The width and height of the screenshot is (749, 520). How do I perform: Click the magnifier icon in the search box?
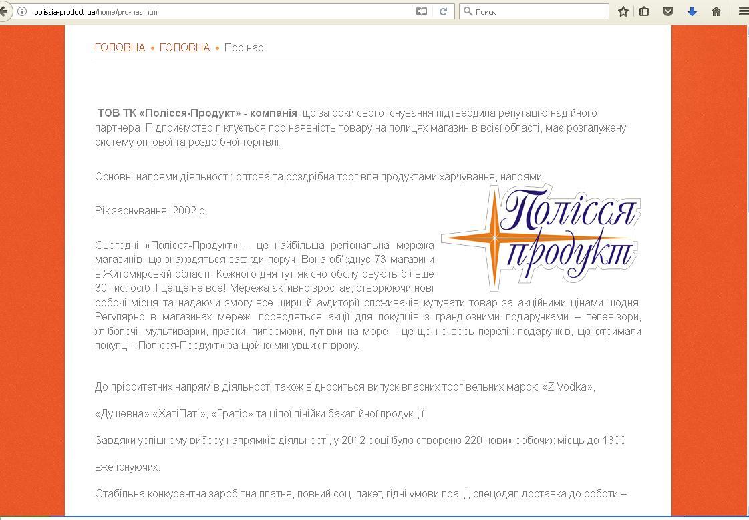pyautogui.click(x=468, y=11)
